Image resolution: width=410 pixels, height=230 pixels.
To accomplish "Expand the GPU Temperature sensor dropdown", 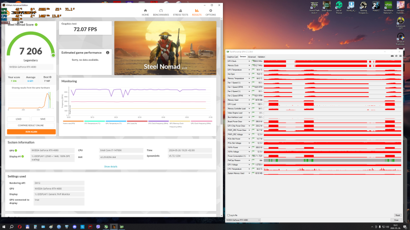I will [x=249, y=70].
